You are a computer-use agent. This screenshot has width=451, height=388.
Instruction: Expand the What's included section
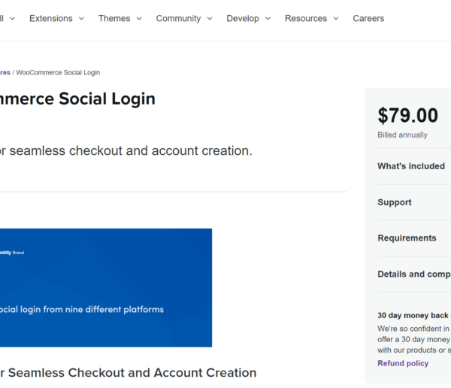click(414, 166)
